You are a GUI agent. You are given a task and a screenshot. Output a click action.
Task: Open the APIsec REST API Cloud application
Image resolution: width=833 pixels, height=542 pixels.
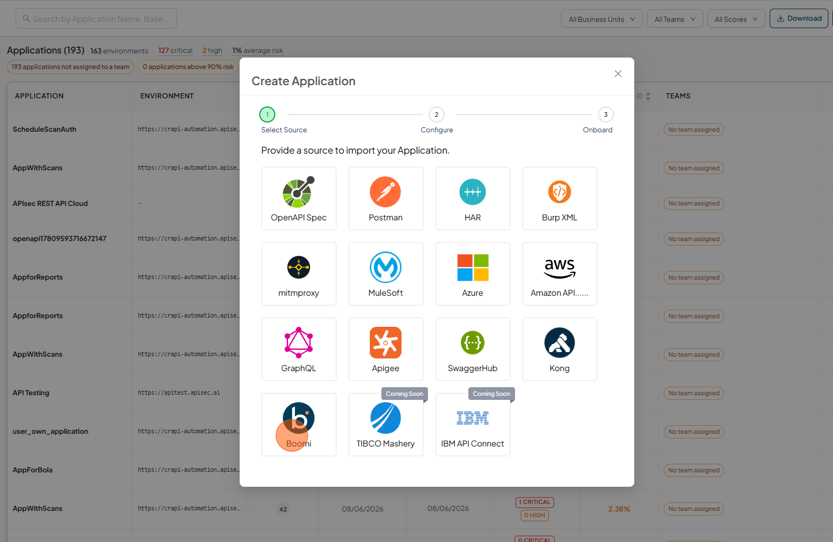point(50,204)
